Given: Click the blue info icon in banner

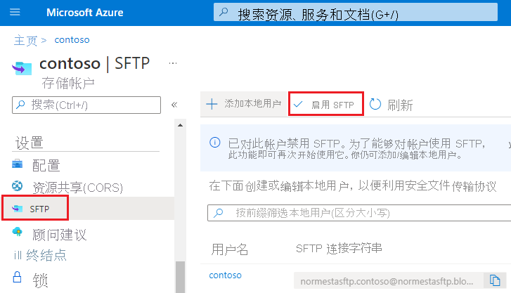Looking at the screenshot, I should pos(215,143).
